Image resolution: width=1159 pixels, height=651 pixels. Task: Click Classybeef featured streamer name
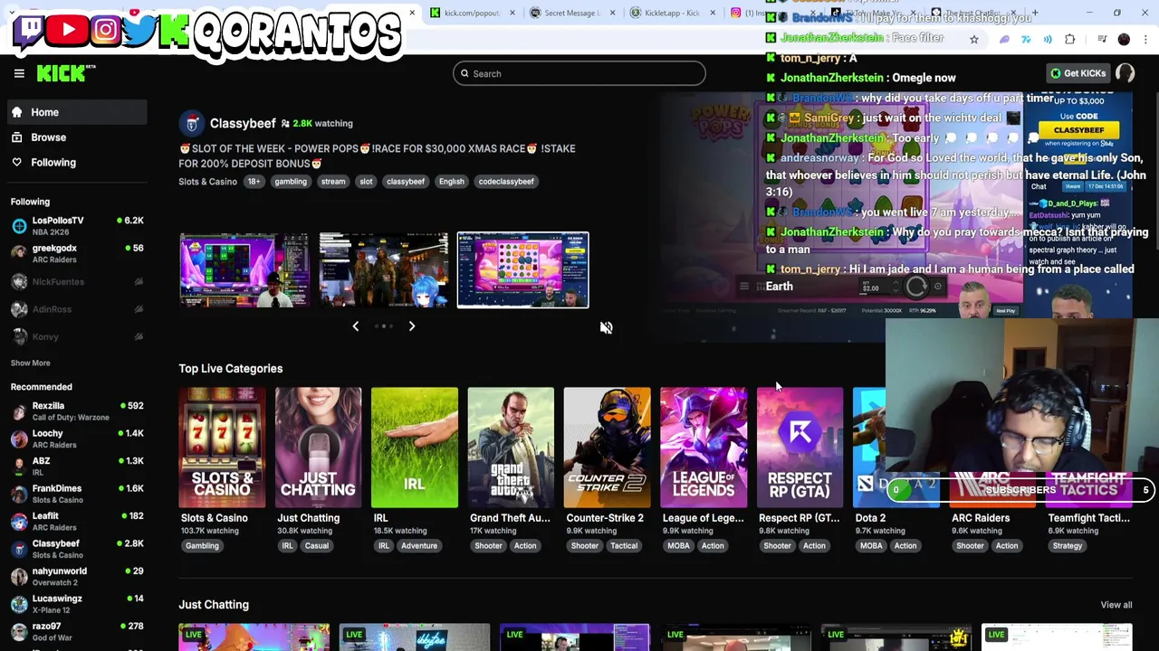pyautogui.click(x=243, y=123)
